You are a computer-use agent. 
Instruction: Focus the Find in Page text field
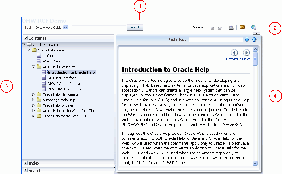[216, 40]
